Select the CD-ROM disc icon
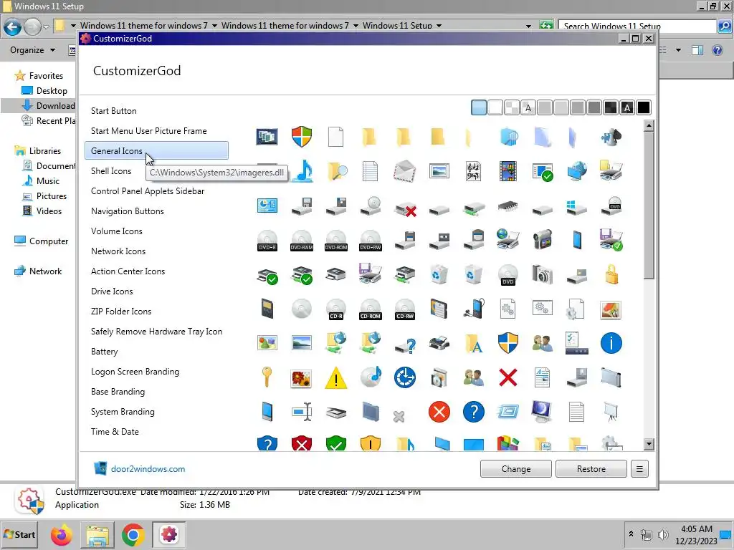This screenshot has width=734, height=550. coord(371,309)
